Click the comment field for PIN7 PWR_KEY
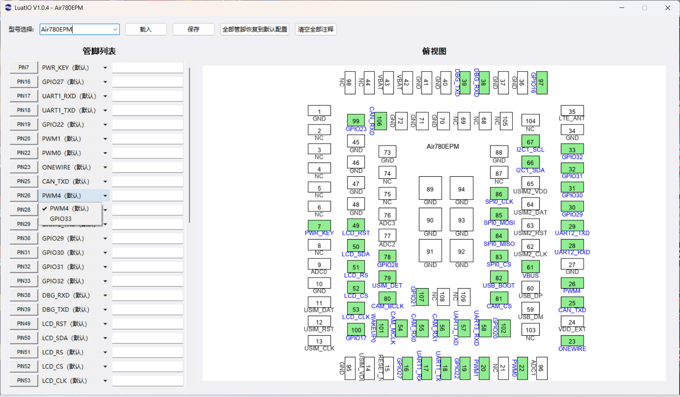This screenshot has width=680, height=397. 148,68
